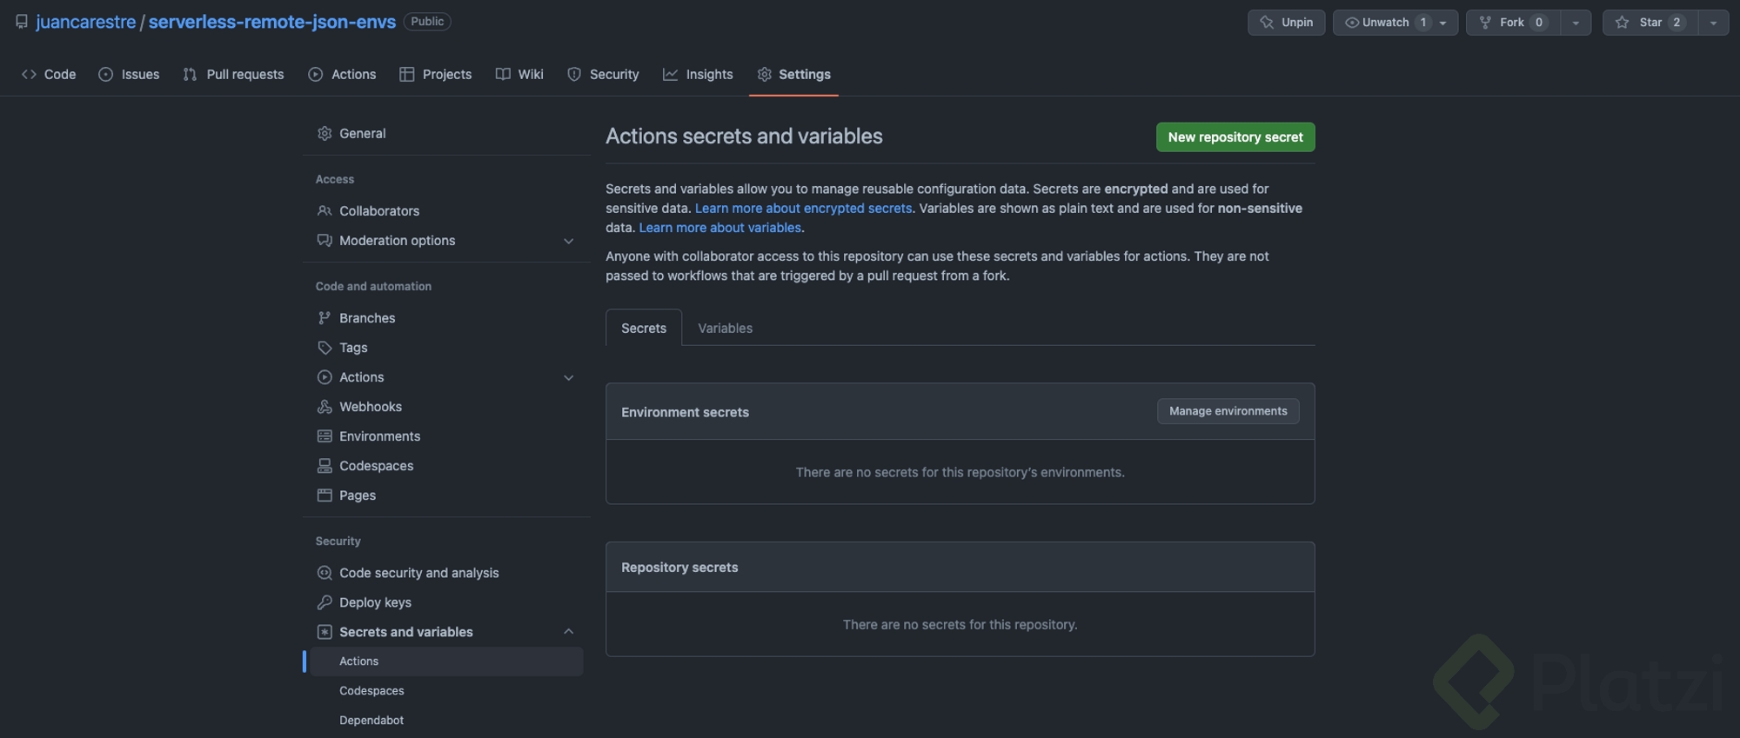Open the juancarestre profile link
Image resolution: width=1740 pixels, height=738 pixels.
[x=85, y=22]
